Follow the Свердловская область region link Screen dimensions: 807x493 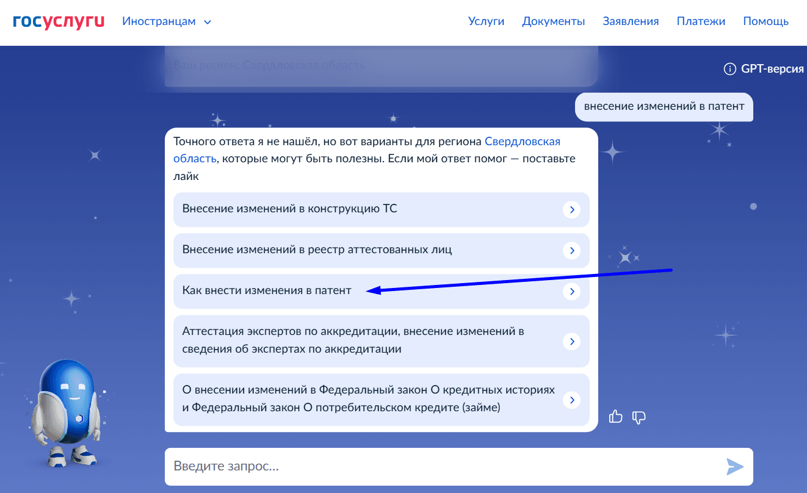tap(522, 142)
